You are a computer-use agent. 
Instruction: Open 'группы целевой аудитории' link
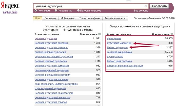coord(50,88)
